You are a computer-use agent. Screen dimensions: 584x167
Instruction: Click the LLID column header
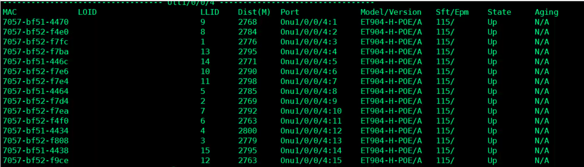210,12
